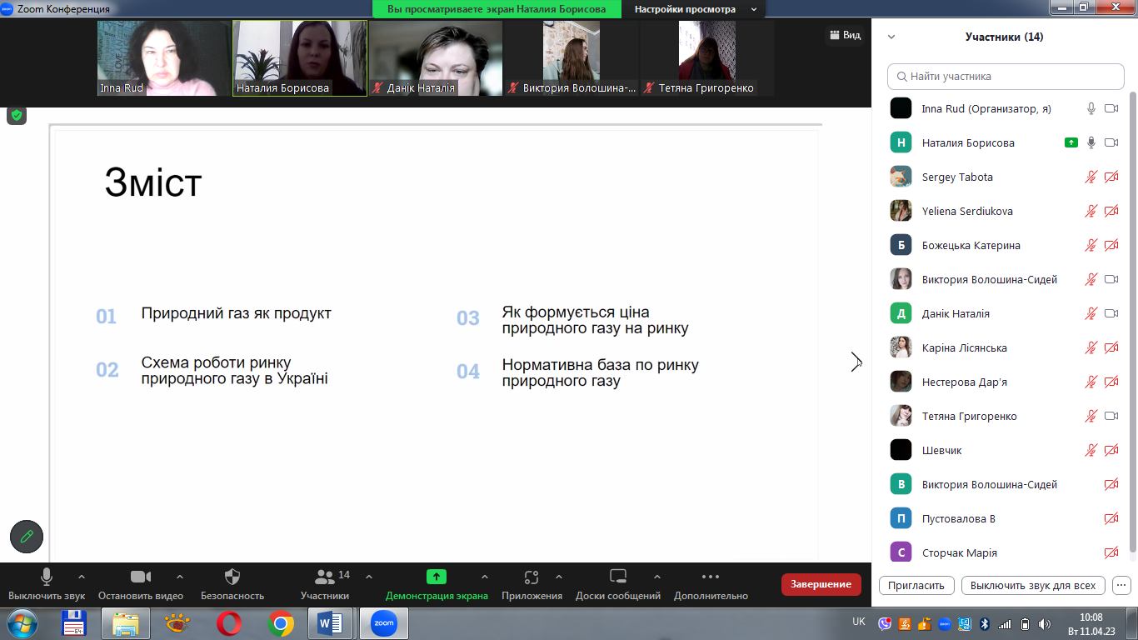Open Google Chrome from the taskbar
The width and height of the screenshot is (1138, 640).
tap(281, 623)
